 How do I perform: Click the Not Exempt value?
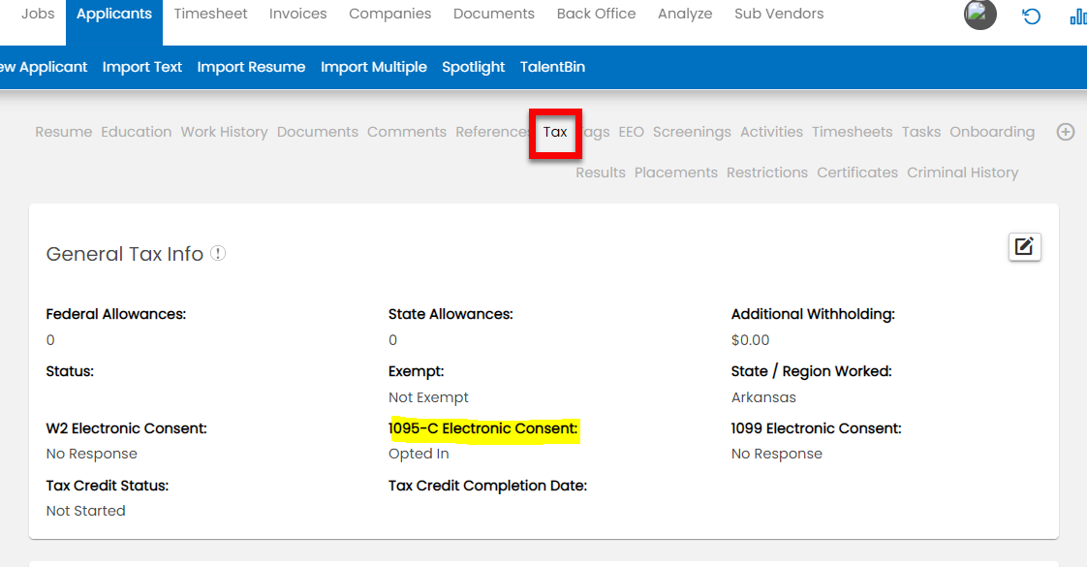(428, 397)
